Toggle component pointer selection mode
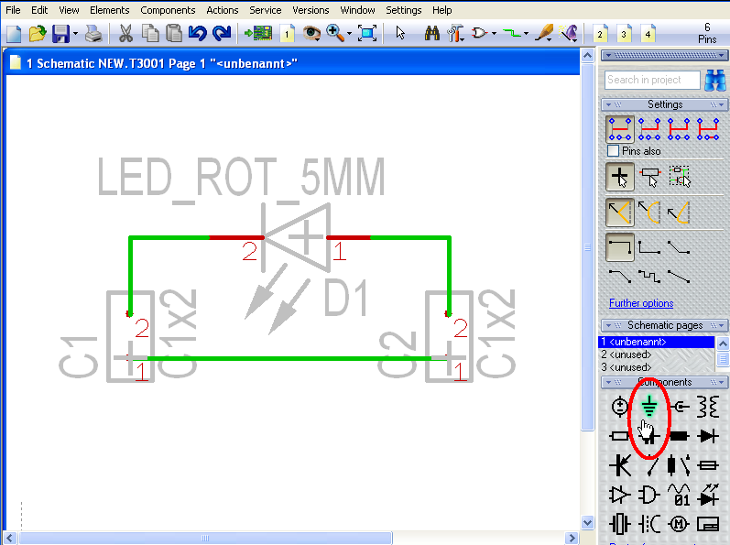This screenshot has height=545, width=730. 650,177
